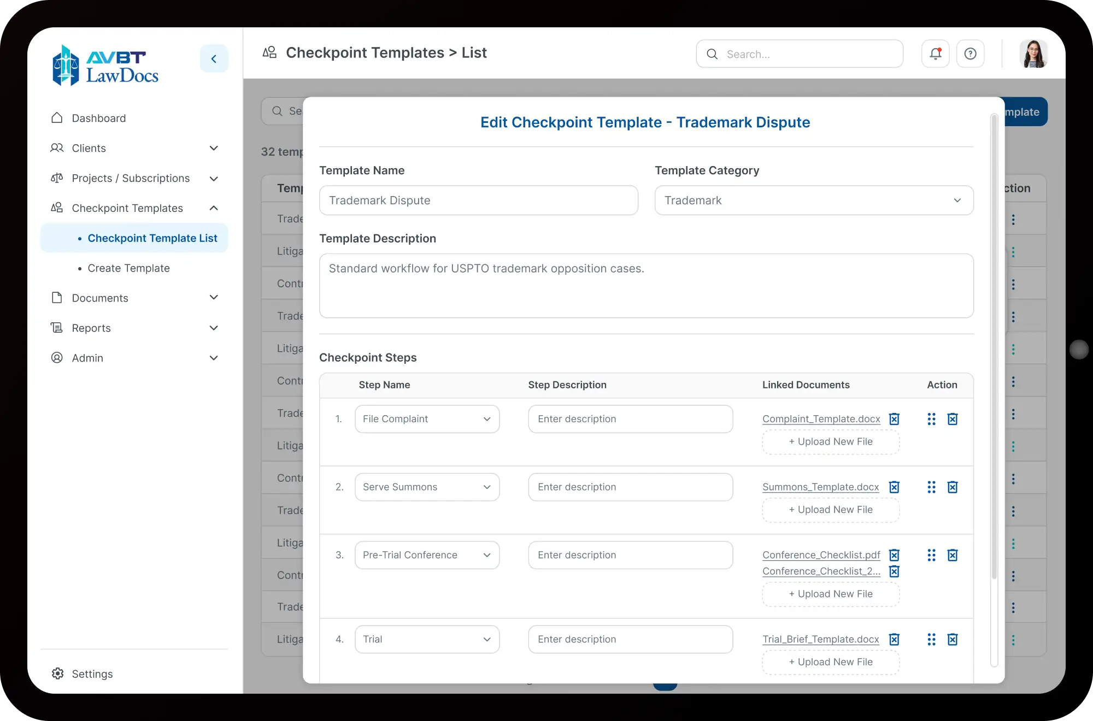Open the help question mark icon
The width and height of the screenshot is (1093, 721).
coord(970,54)
